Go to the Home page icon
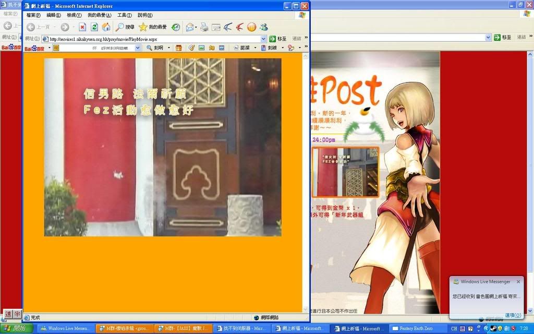 coord(106,27)
